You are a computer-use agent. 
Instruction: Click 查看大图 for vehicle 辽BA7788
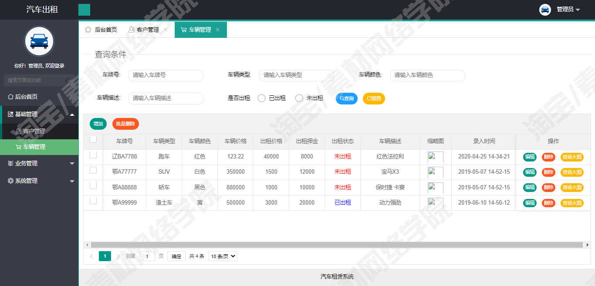572,157
